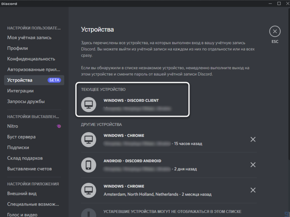Click the monitor icon for Amsterdam Chrome session

(x=89, y=190)
